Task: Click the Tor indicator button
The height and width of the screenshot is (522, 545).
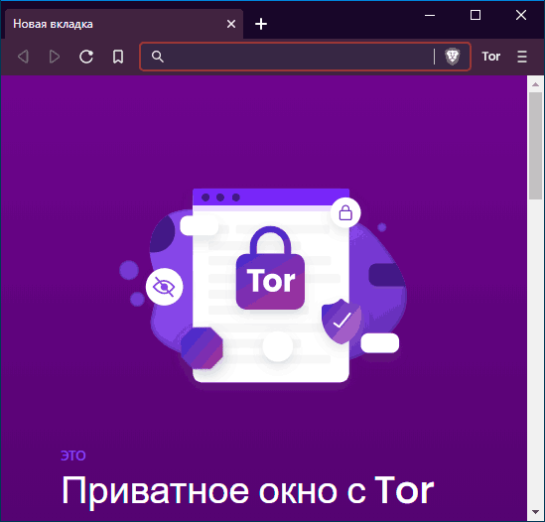Action: click(x=490, y=57)
